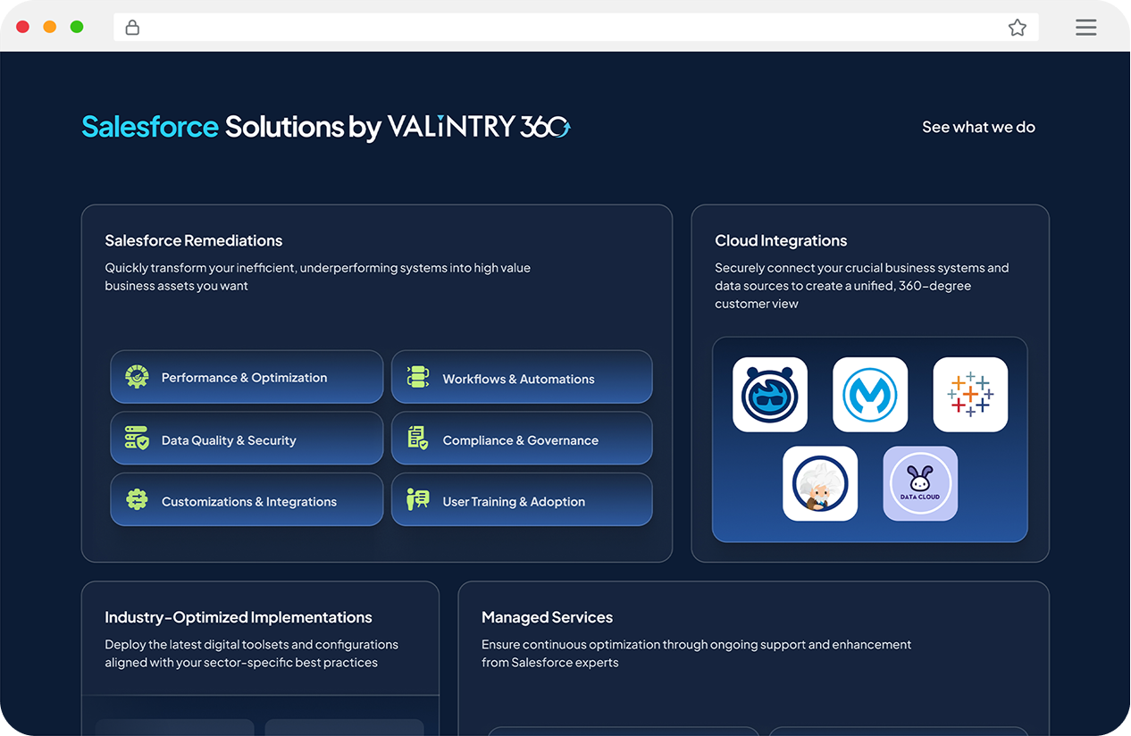
Task: Click the Cloud Integrations heading
Action: point(781,240)
